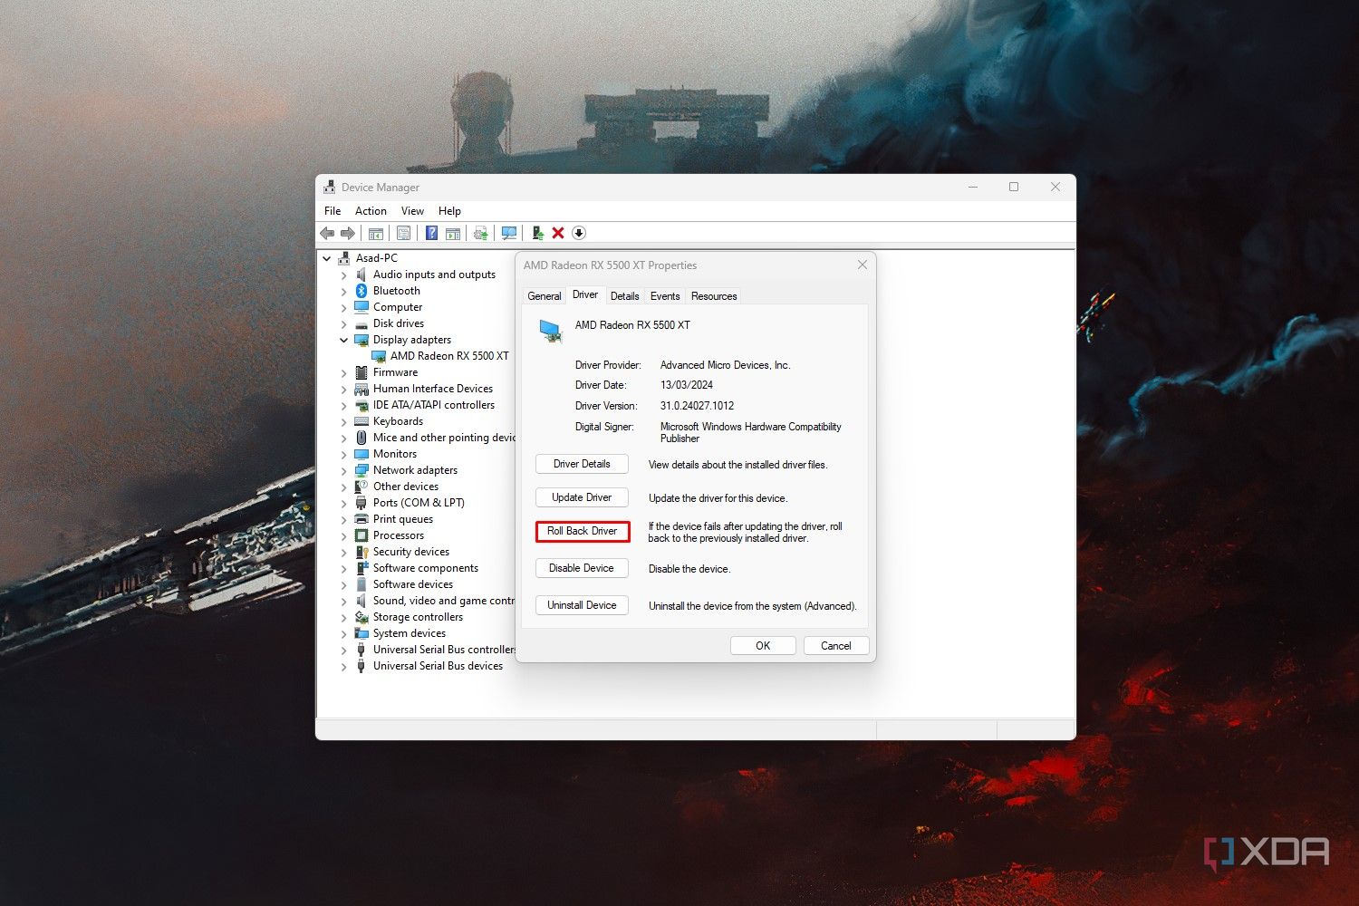Collapse the Display adapters category
The image size is (1359, 906).
point(343,340)
